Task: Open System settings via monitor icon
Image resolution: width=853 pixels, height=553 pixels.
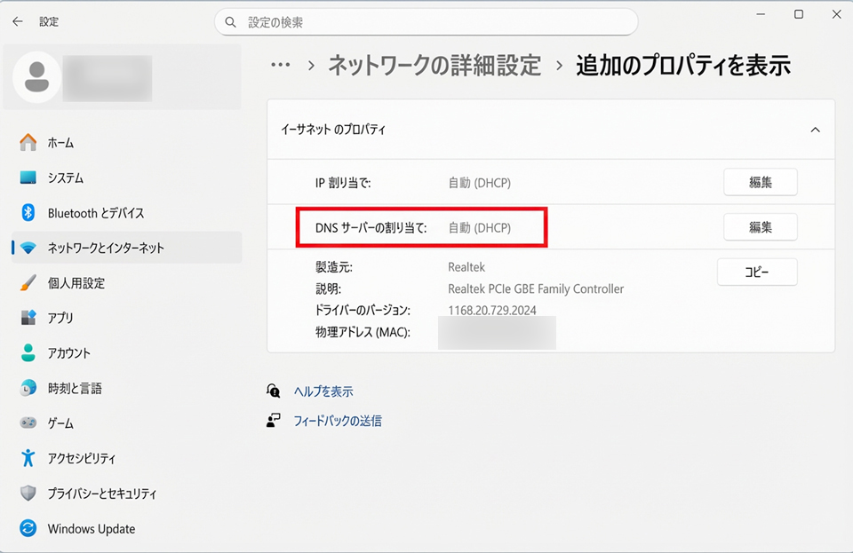Action: pyautogui.click(x=28, y=178)
